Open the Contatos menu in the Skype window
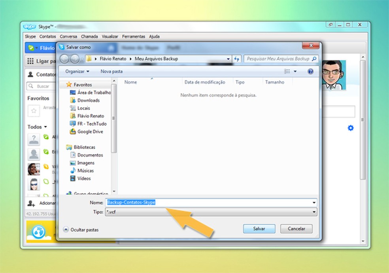Viewport: 389px width, 273px height. (47, 36)
